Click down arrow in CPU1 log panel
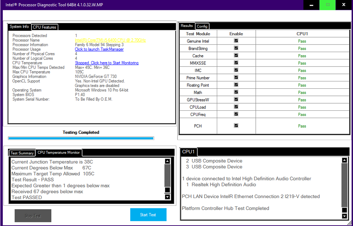353x226 pixels. (x=344, y=216)
